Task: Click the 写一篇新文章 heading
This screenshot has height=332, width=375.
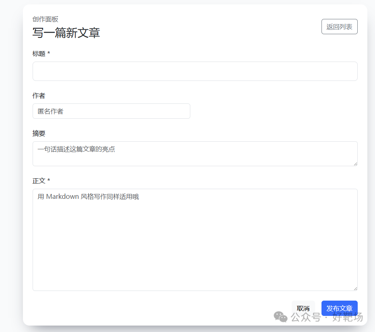Action: click(66, 33)
